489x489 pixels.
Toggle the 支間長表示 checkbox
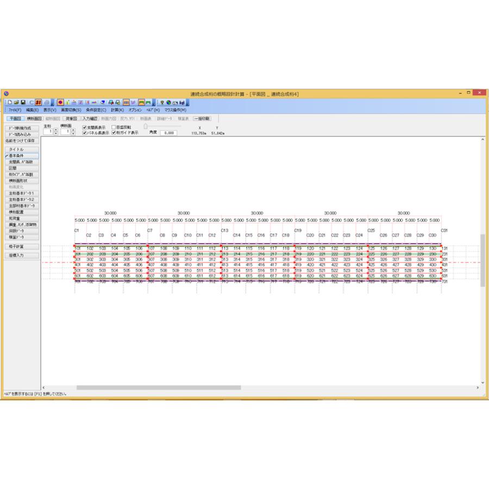85,127
